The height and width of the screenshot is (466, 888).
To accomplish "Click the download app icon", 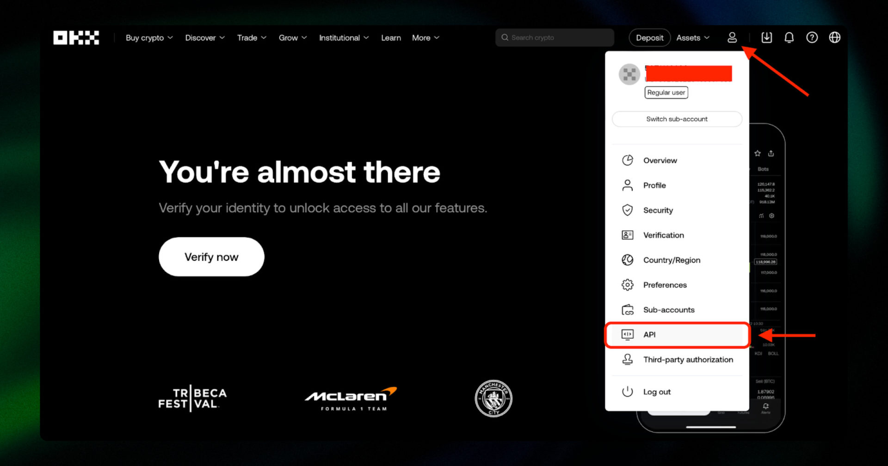I will pos(766,38).
